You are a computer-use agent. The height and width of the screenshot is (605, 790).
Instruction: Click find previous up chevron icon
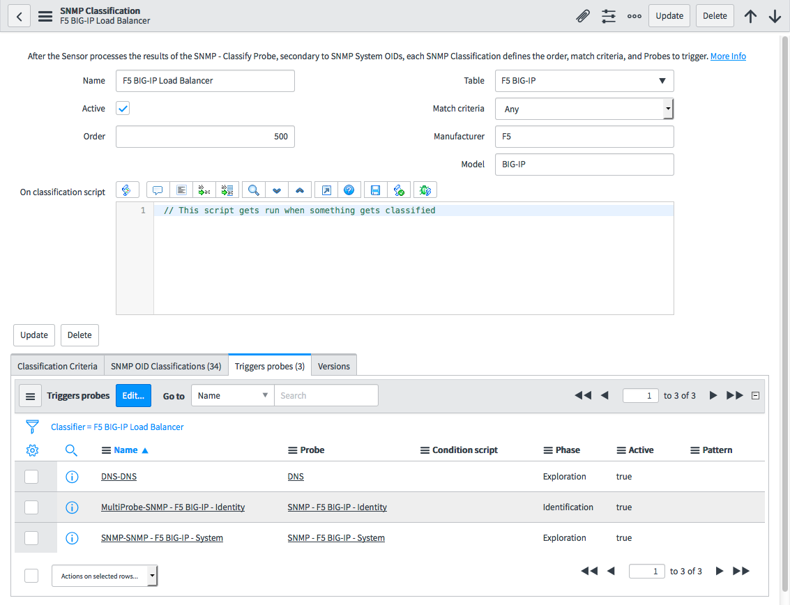point(300,190)
